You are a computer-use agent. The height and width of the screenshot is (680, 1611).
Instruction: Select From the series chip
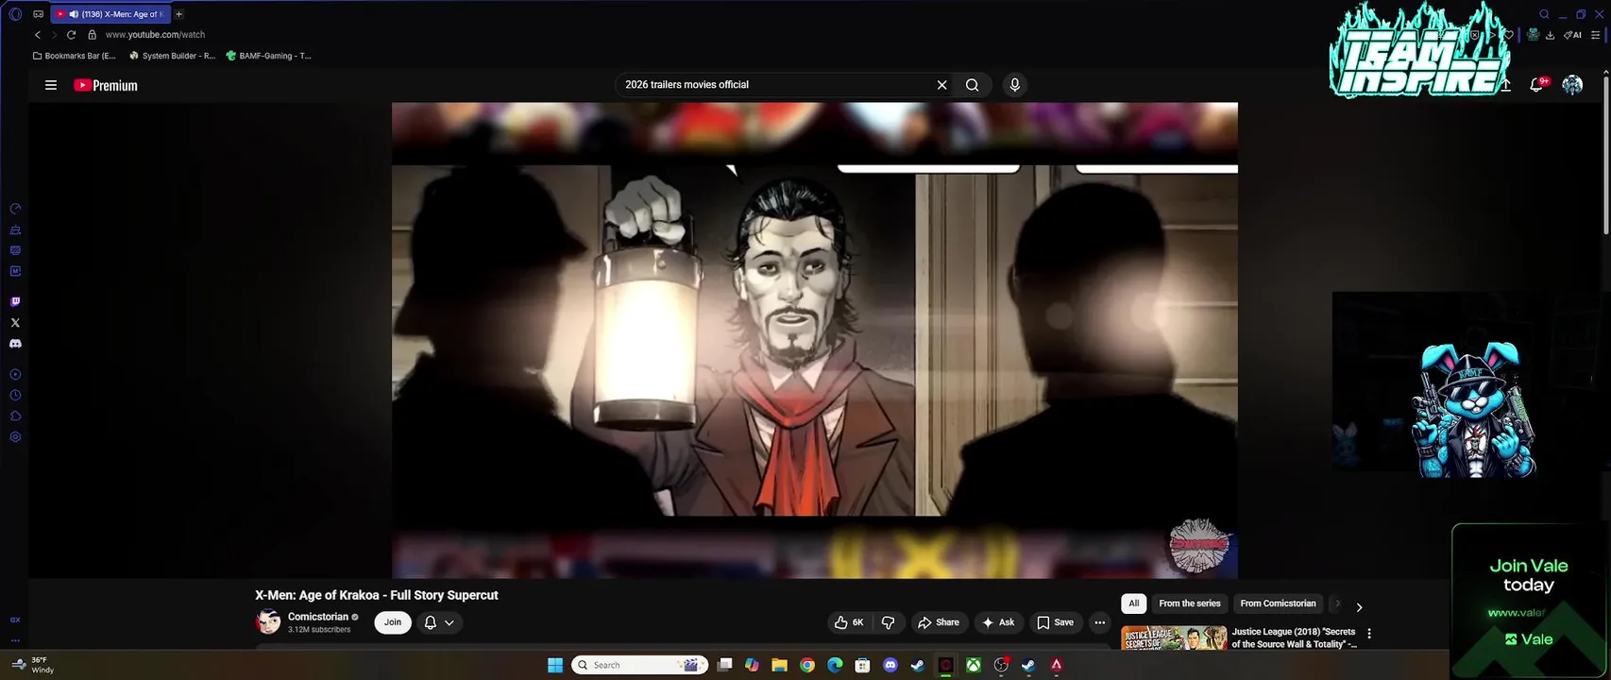1190,603
